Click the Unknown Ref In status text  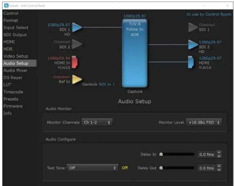61,77
